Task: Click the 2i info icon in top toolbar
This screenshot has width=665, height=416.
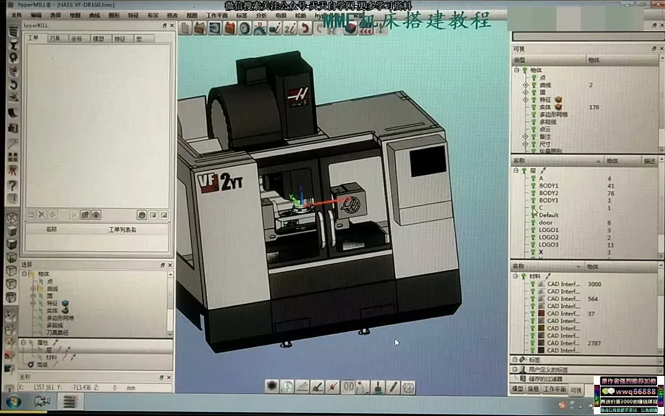Action: [290, 28]
